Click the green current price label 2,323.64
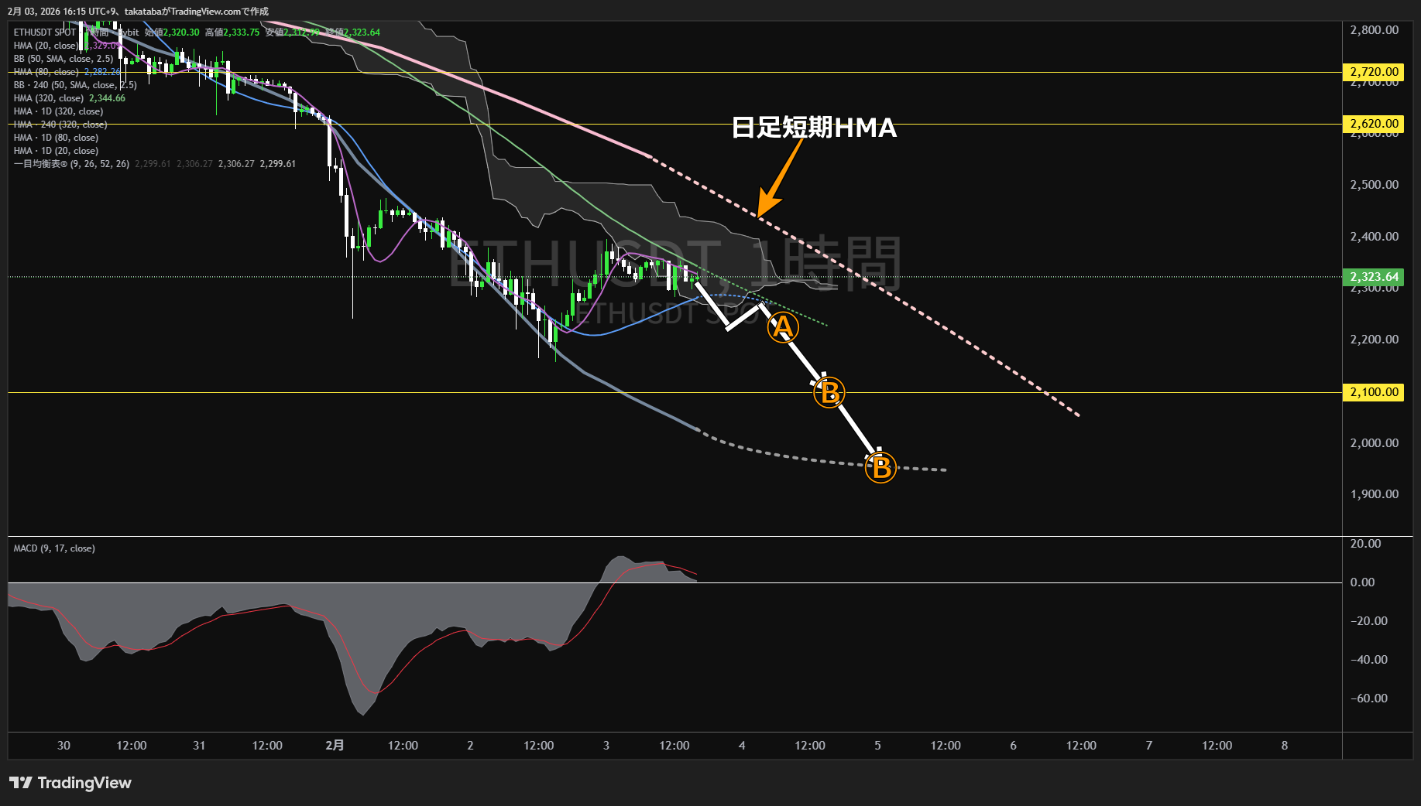Viewport: 1421px width, 806px height. point(1375,277)
